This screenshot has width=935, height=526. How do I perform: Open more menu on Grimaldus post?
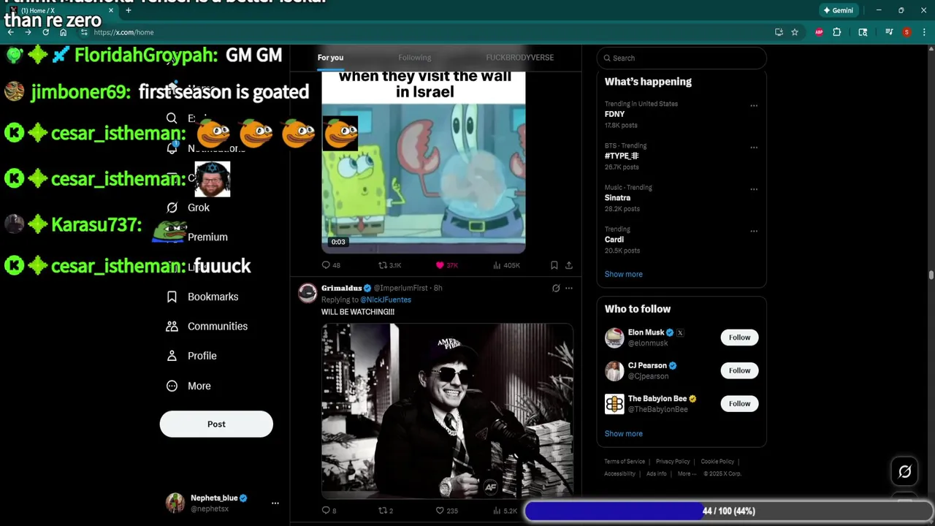(x=569, y=288)
